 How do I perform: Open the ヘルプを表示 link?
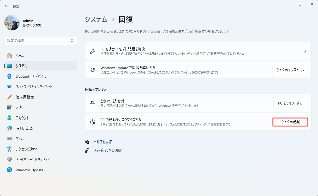[103, 142]
